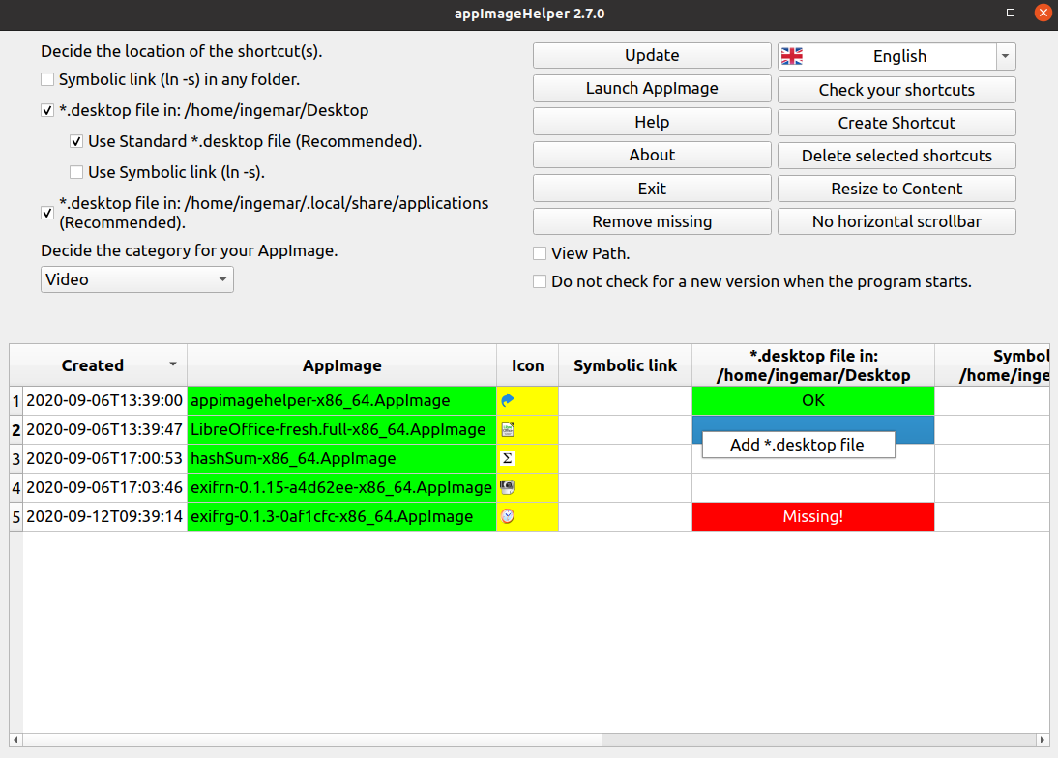Click the hashSum row sigma icon
This screenshot has width=1058, height=758.
coord(508,458)
